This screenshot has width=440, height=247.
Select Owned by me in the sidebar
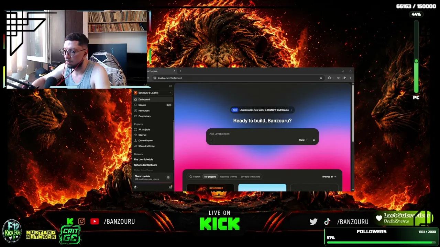pyautogui.click(x=153, y=141)
